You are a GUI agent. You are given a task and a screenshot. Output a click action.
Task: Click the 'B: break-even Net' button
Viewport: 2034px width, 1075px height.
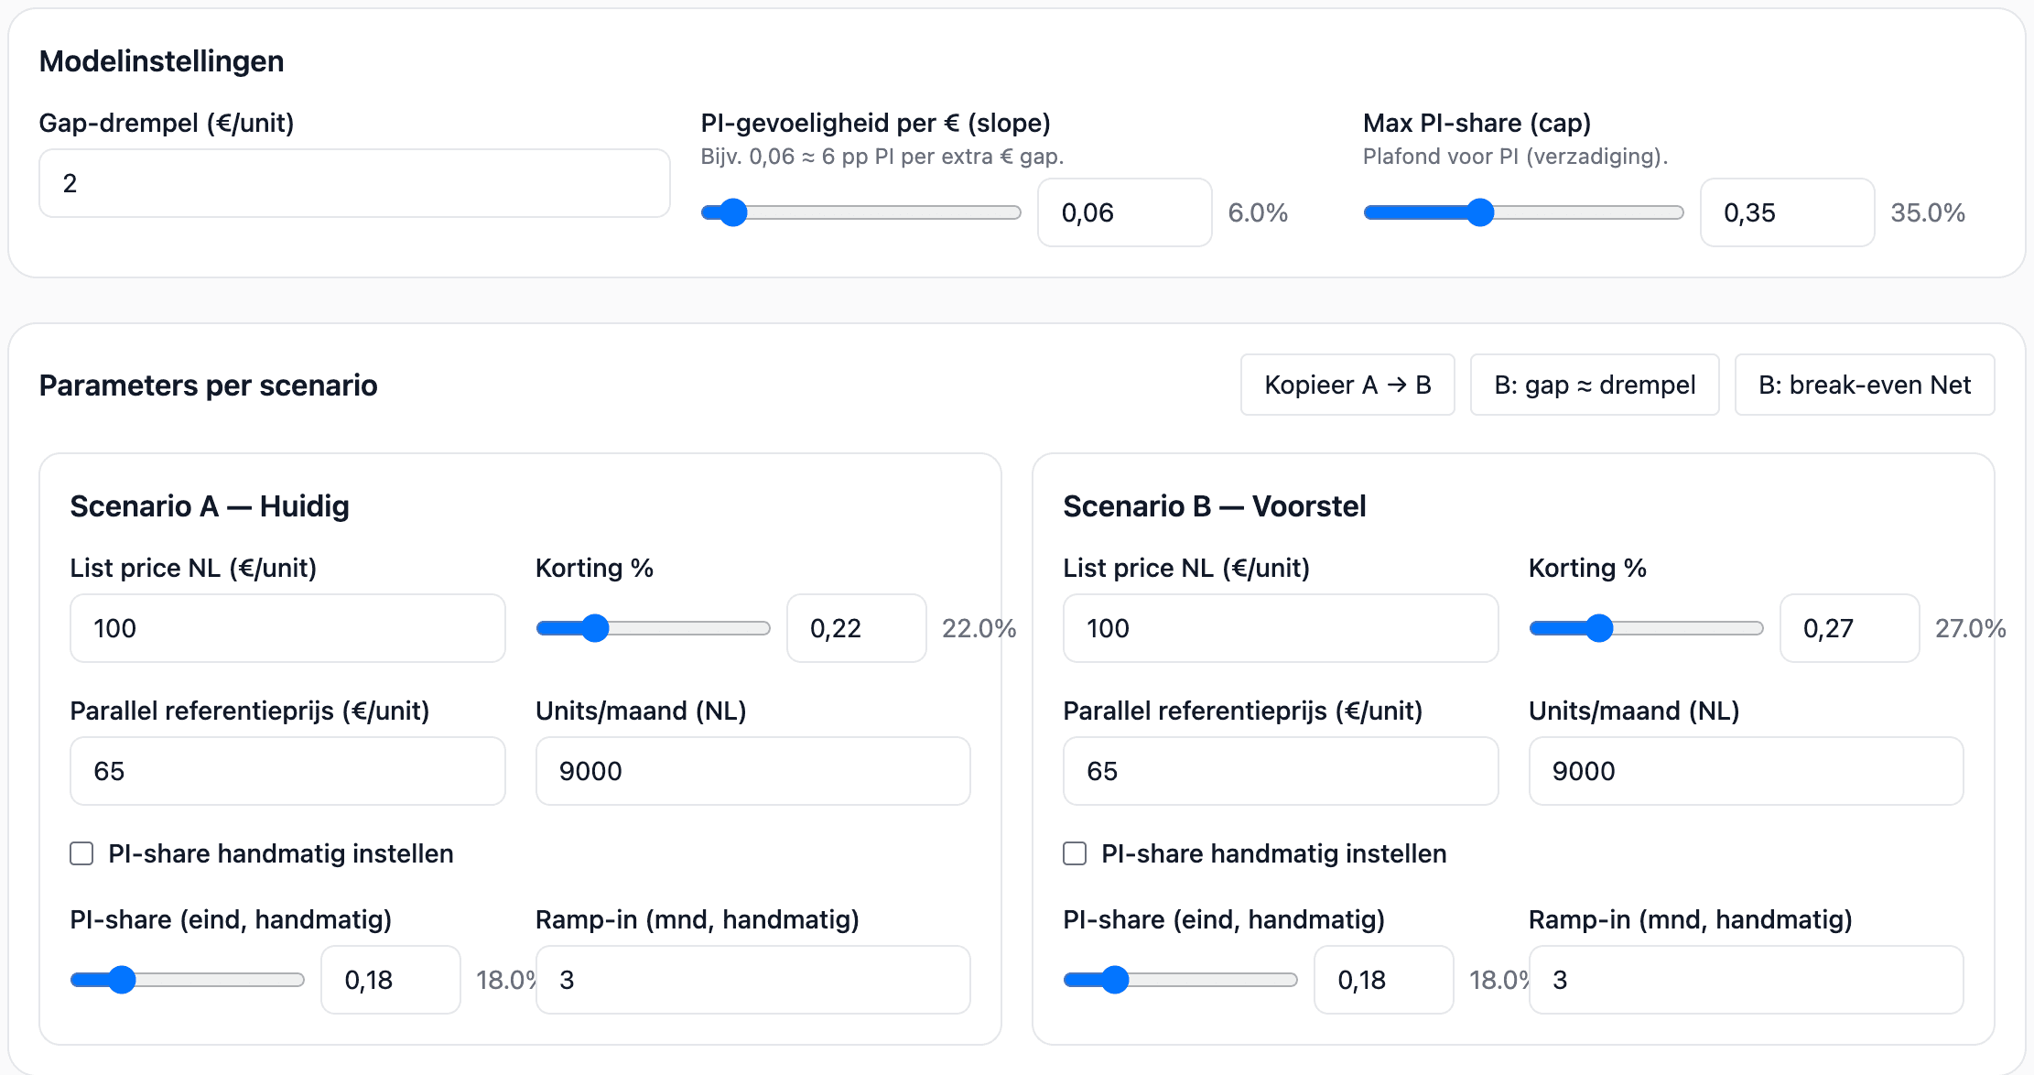(x=1864, y=385)
